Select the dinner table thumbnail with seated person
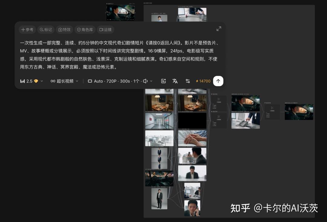327x222 pixels. pos(192,103)
